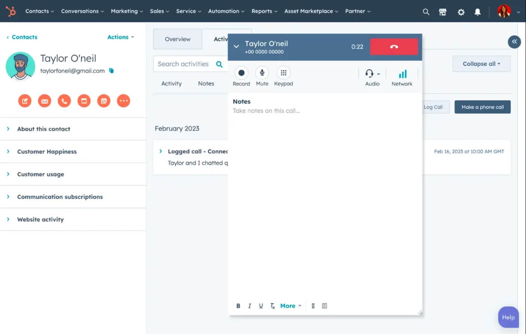
Task: Open the Network quality indicator
Action: pos(402,77)
